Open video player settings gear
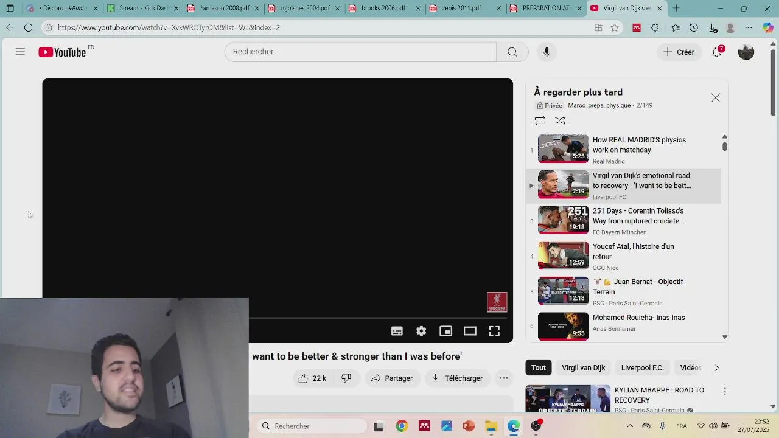 pyautogui.click(x=421, y=331)
